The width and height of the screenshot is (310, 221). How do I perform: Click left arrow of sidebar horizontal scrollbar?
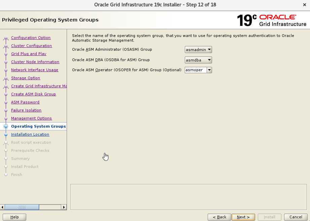[x=2, y=207]
